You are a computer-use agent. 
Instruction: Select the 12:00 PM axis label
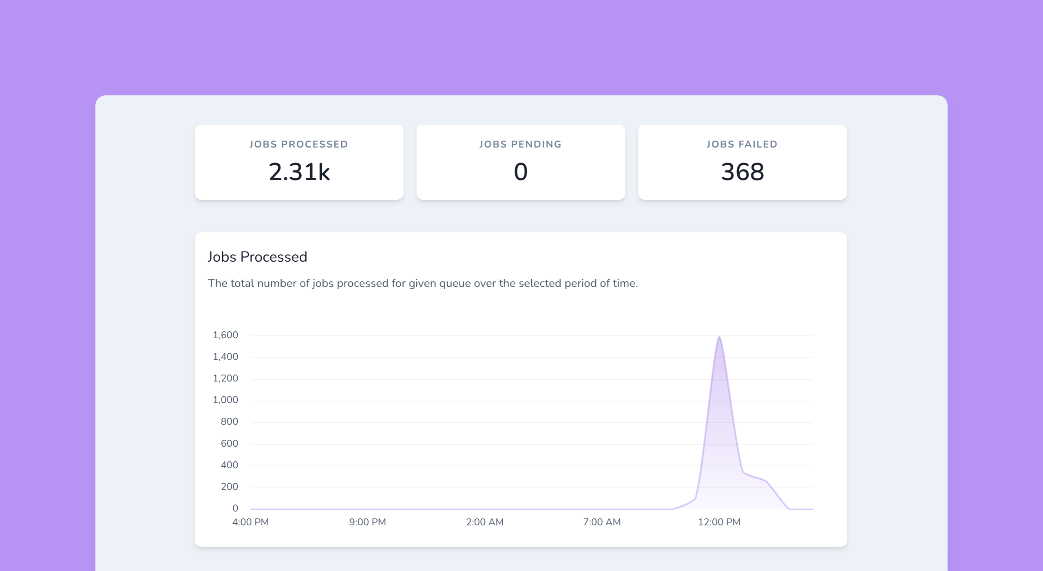[719, 522]
